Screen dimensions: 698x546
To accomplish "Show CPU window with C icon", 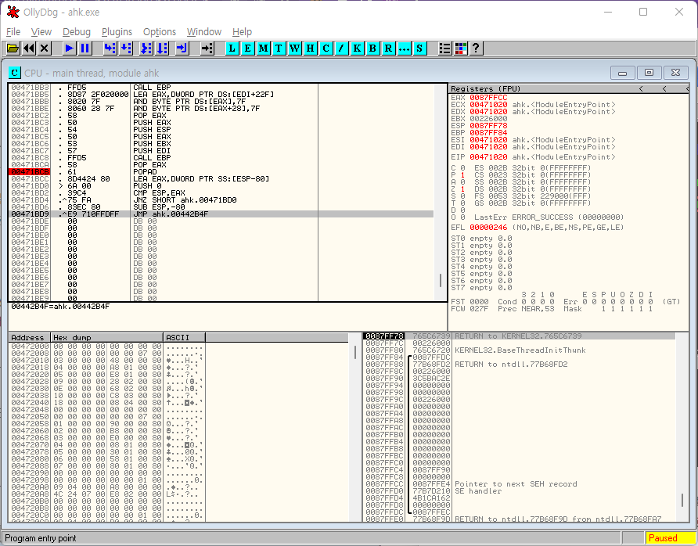I will tap(326, 48).
